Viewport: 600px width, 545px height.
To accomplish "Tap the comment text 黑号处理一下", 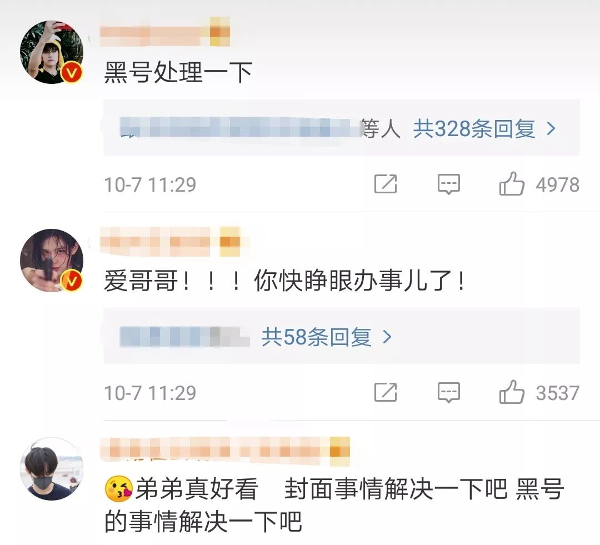I will pyautogui.click(x=178, y=73).
